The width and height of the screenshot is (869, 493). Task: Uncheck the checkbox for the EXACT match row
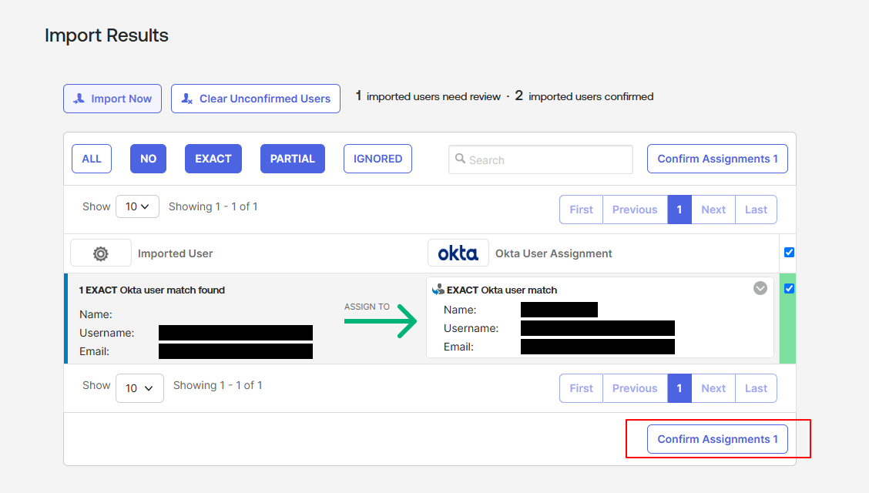(x=789, y=289)
